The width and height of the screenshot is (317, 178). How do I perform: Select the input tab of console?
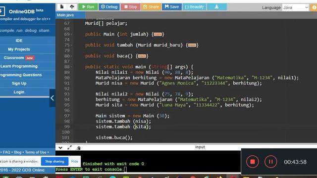pyautogui.click(x=200, y=147)
